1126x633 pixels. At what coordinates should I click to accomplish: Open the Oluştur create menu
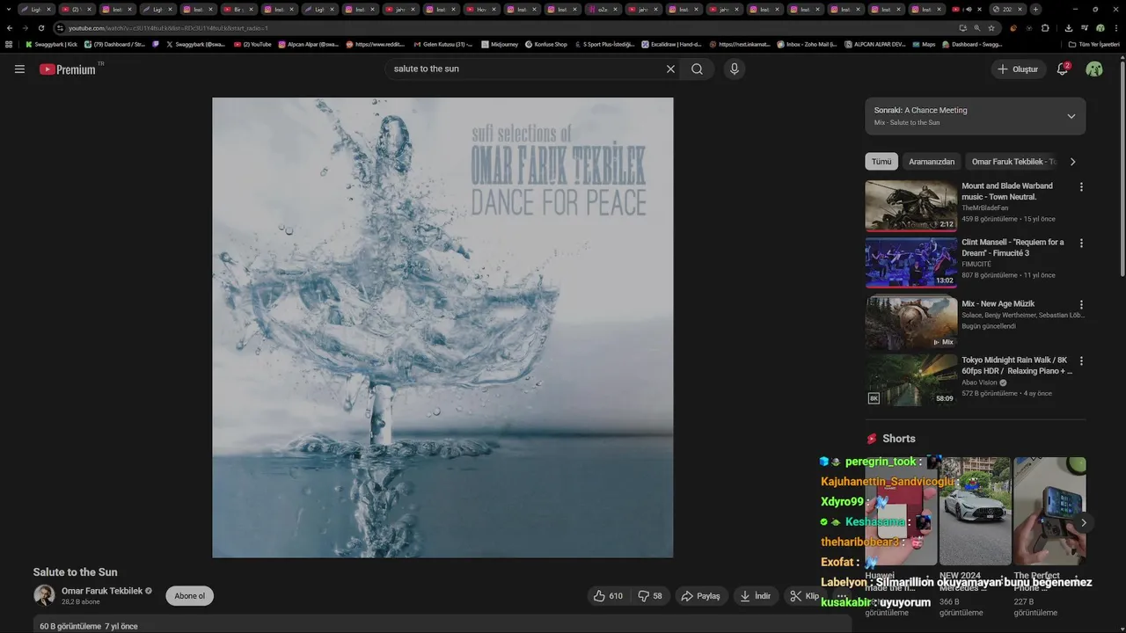1018,69
